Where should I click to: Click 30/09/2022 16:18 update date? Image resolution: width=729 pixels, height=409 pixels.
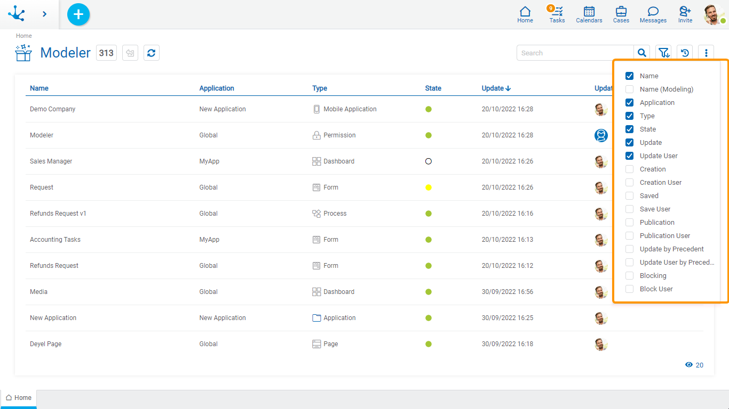pyautogui.click(x=507, y=344)
